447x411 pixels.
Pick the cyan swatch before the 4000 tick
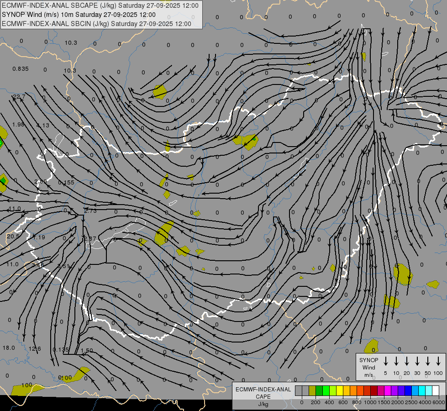[422, 390]
